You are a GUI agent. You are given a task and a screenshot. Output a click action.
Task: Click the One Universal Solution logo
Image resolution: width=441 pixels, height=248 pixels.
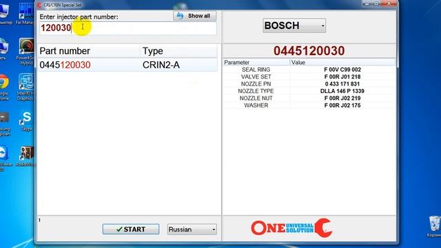tap(292, 228)
